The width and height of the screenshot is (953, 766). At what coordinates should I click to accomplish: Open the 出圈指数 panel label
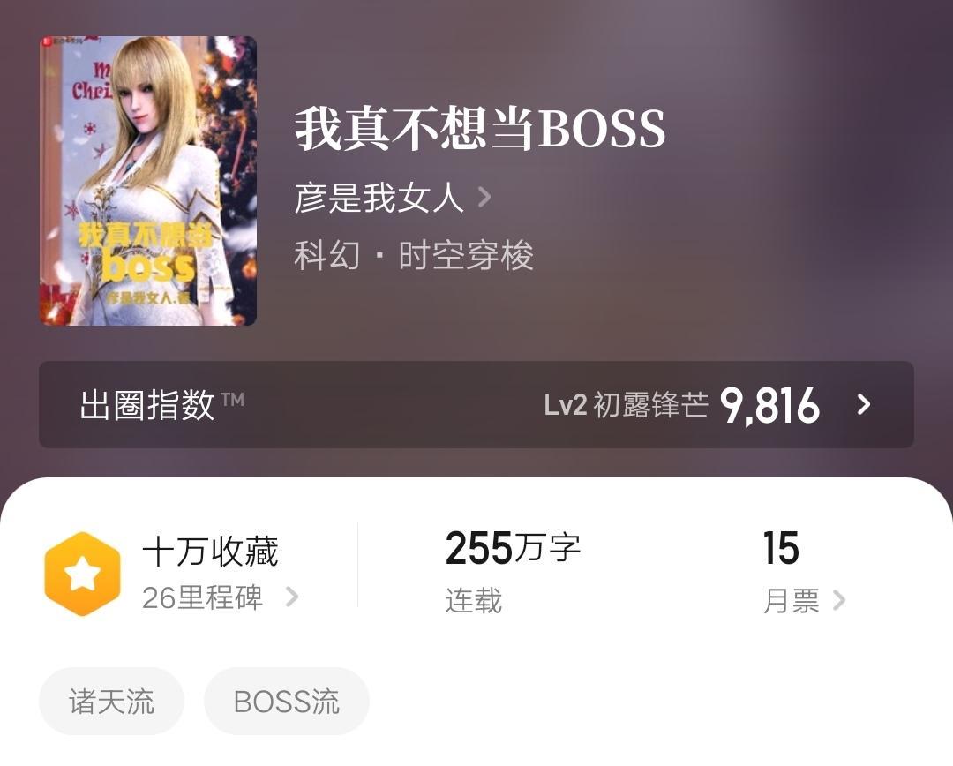tap(147, 405)
